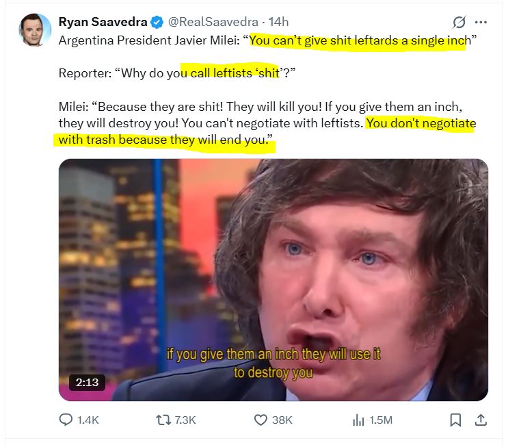521x447 pixels.
Task: Like the post with the heart icon
Action: (x=260, y=420)
